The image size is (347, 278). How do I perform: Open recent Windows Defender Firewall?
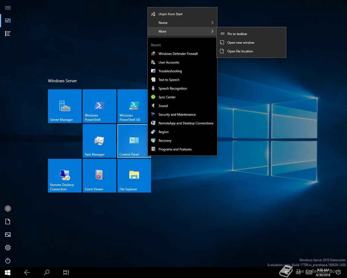click(182, 54)
